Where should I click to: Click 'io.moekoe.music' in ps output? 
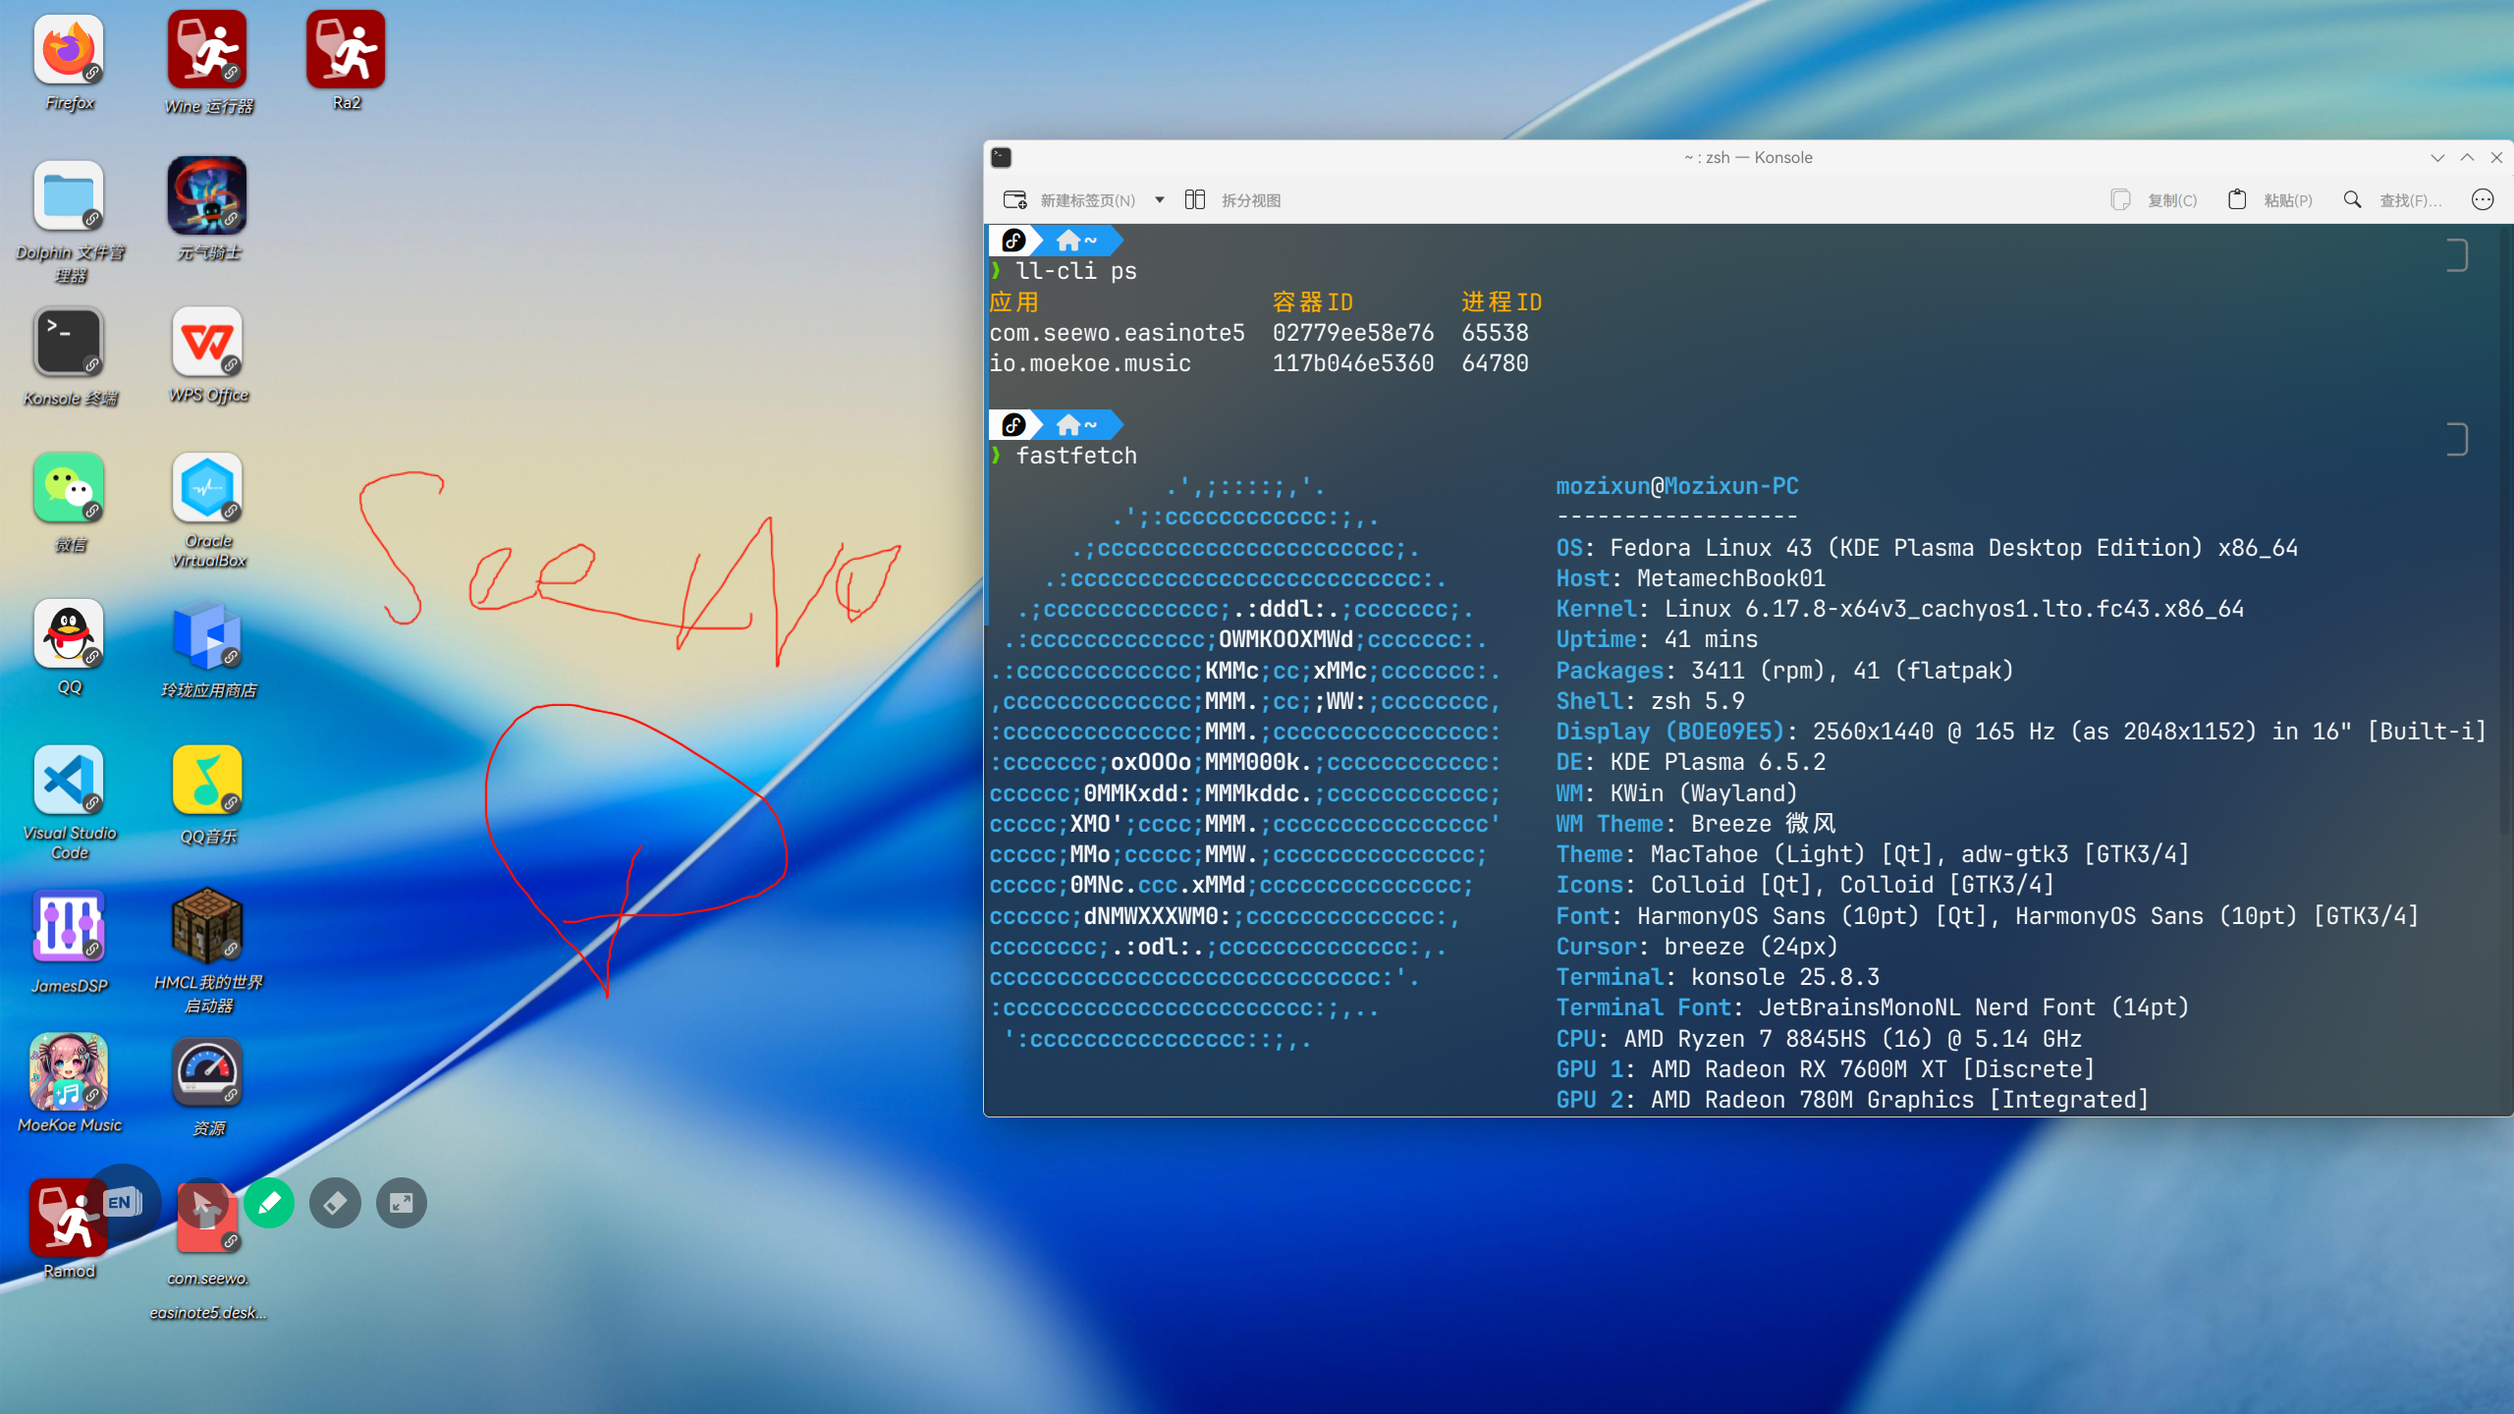coord(1090,363)
